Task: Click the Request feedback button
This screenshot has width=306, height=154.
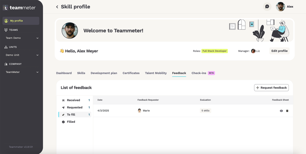Action: click(x=271, y=88)
